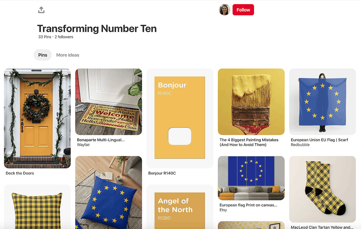Select the Bonjour R140C paint swatch
Screen dimensions: 361x229
(180, 118)
